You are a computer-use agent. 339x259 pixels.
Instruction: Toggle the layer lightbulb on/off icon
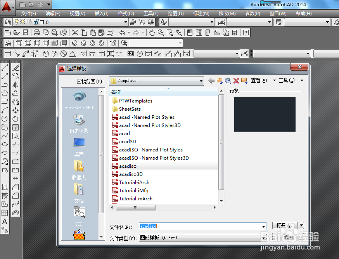pos(16,22)
